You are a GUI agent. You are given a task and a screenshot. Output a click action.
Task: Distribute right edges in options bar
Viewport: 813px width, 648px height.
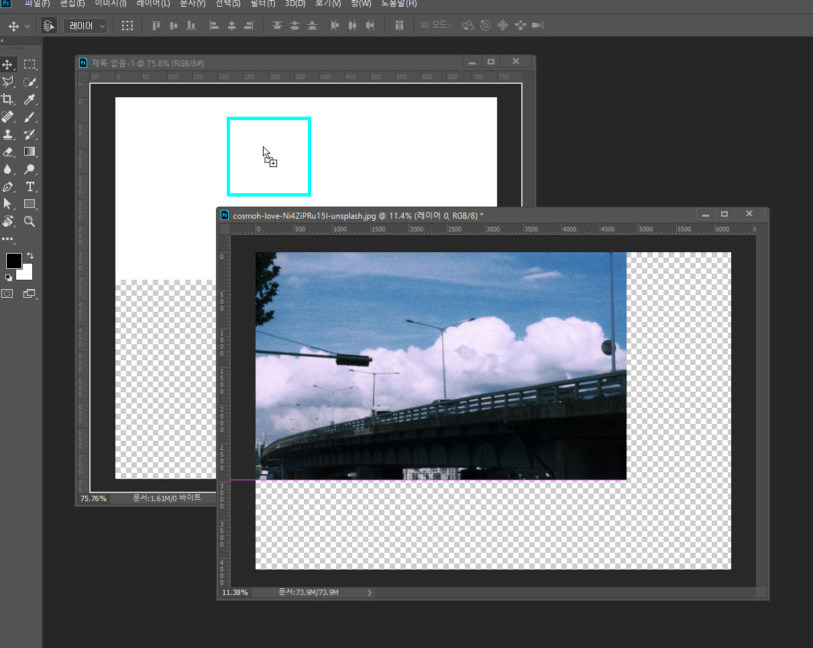click(x=370, y=25)
